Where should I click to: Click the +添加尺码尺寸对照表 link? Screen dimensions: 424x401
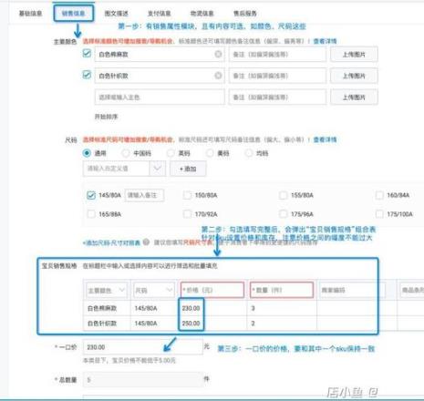[x=111, y=242]
